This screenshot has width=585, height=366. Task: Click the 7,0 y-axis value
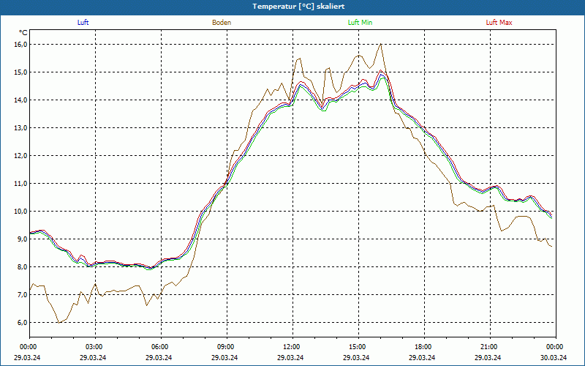click(x=23, y=295)
